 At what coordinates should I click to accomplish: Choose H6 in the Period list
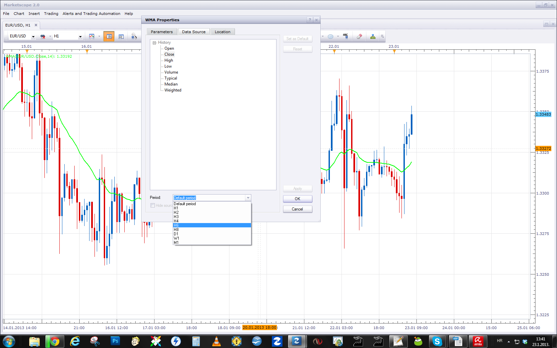[x=212, y=225]
